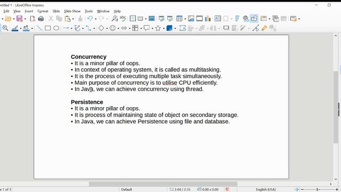Click the fill color bucket swatch
This screenshot has width=341, height=192.
pos(26,28)
